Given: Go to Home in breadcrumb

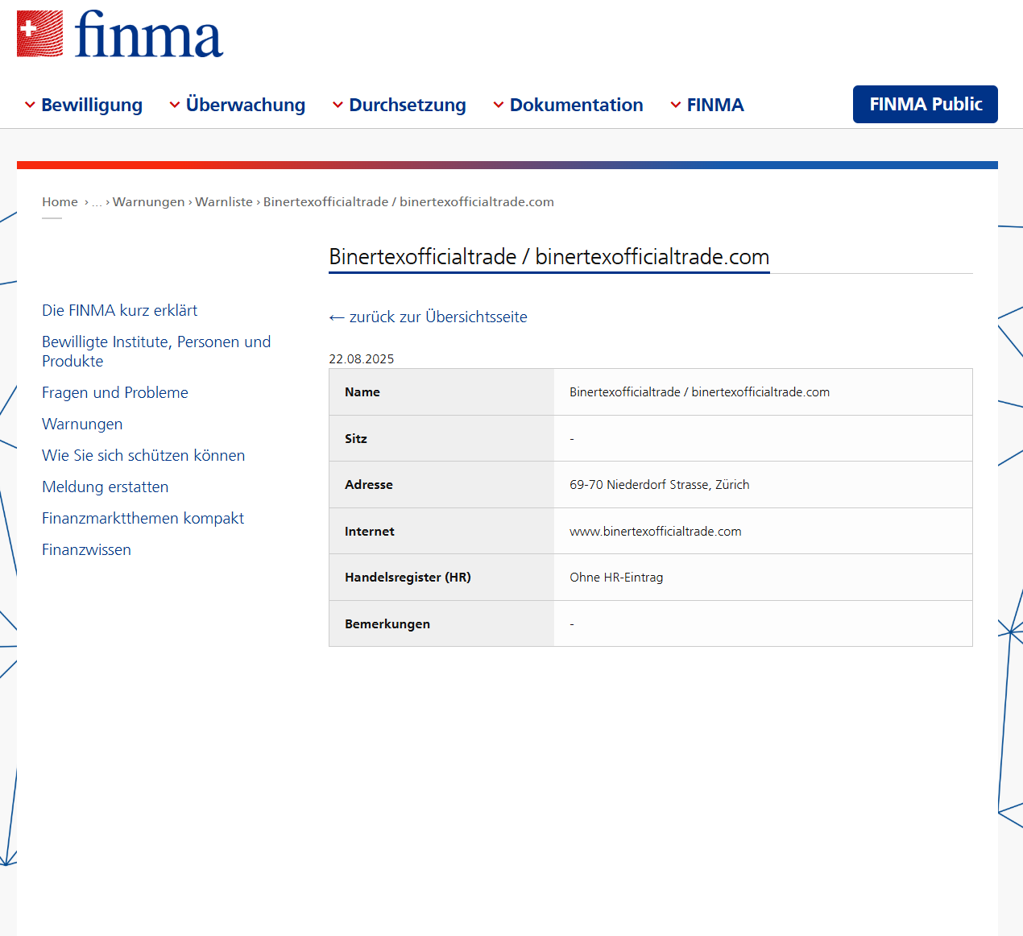Looking at the screenshot, I should click(60, 202).
